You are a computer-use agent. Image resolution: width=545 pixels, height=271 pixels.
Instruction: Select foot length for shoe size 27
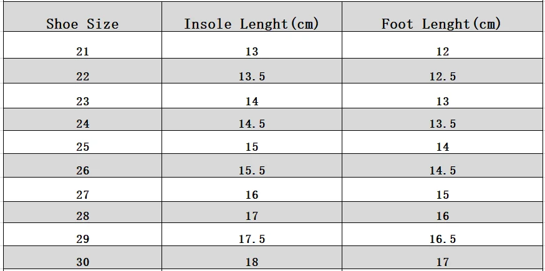pyautogui.click(x=442, y=195)
